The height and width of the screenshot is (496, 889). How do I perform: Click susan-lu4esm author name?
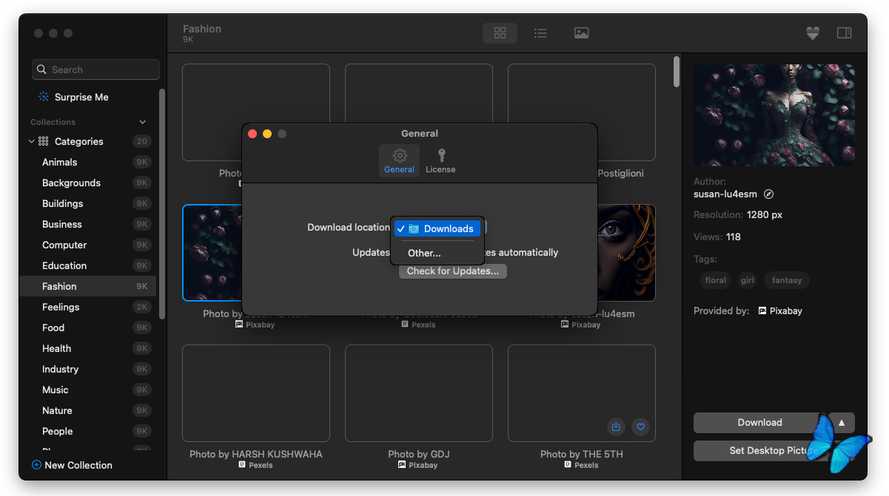point(725,194)
